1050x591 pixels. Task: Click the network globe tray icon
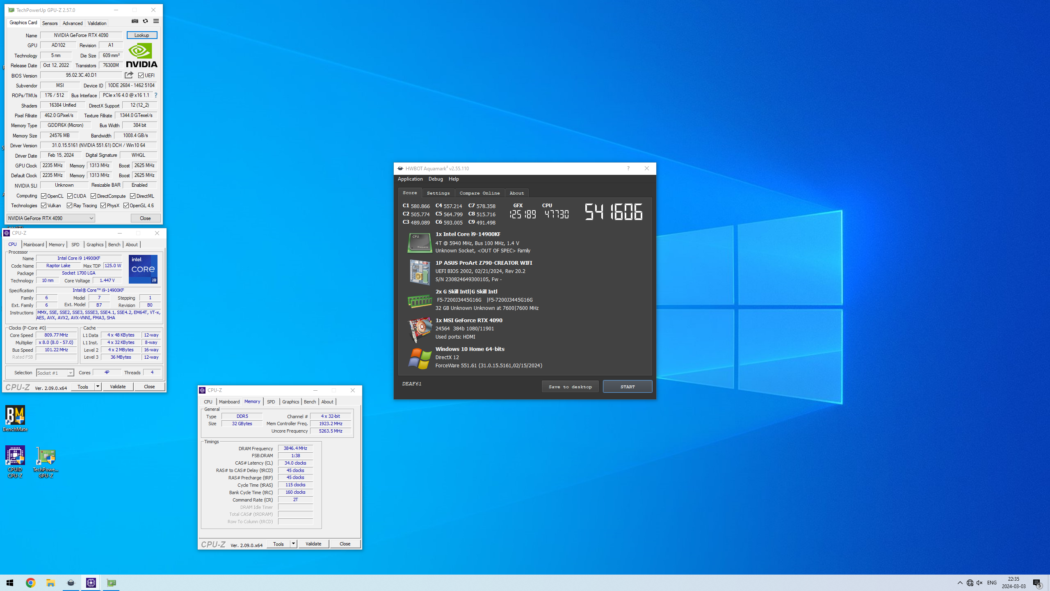[970, 583]
